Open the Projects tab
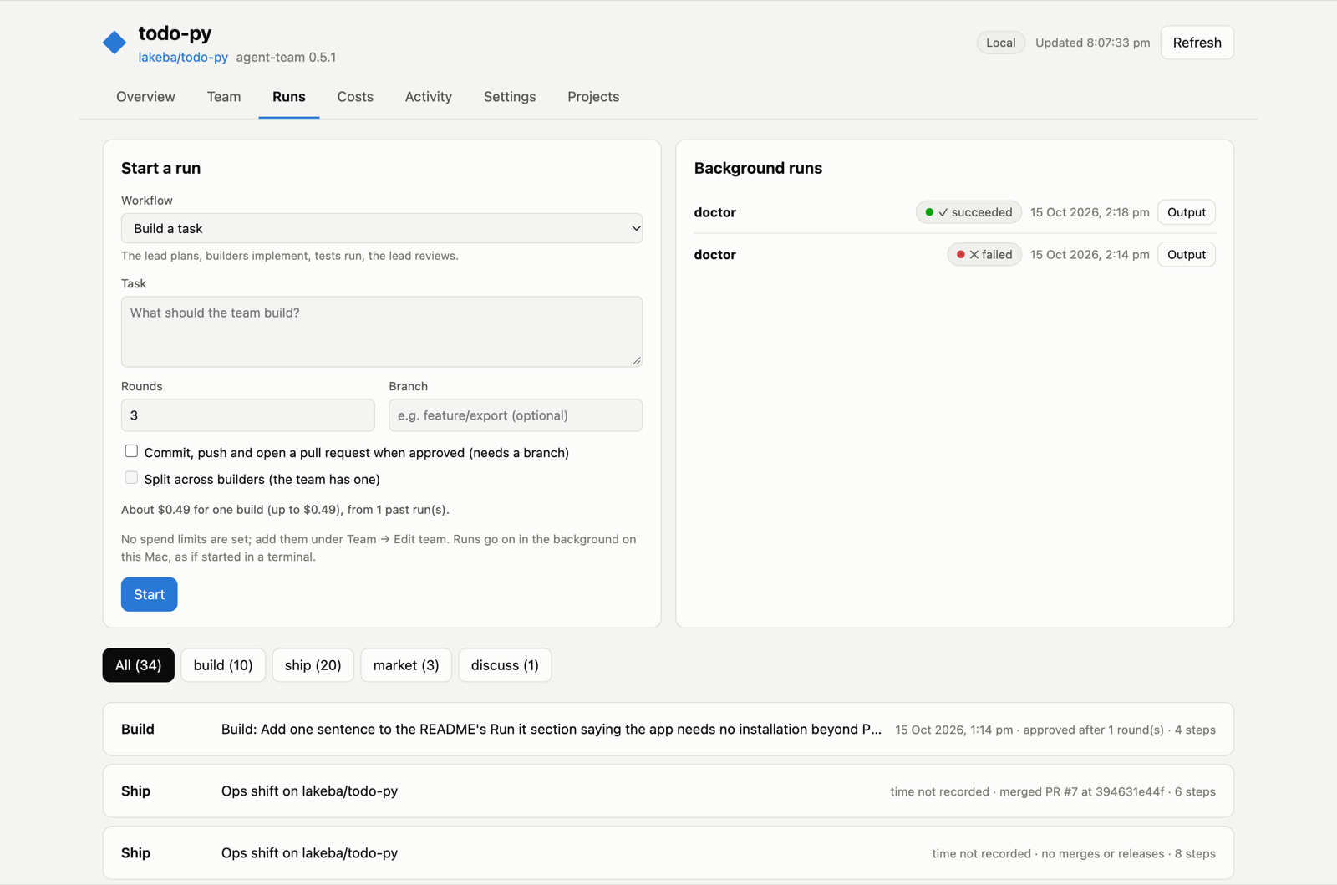 593,97
